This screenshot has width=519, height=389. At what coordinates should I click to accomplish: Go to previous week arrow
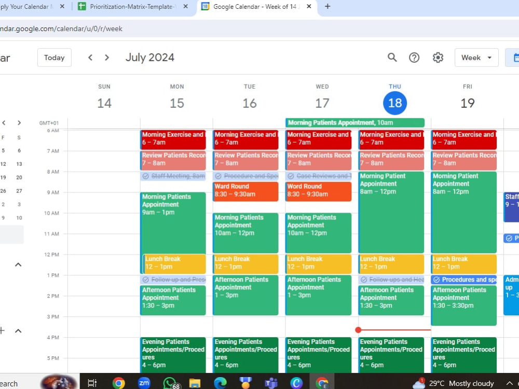coord(90,58)
